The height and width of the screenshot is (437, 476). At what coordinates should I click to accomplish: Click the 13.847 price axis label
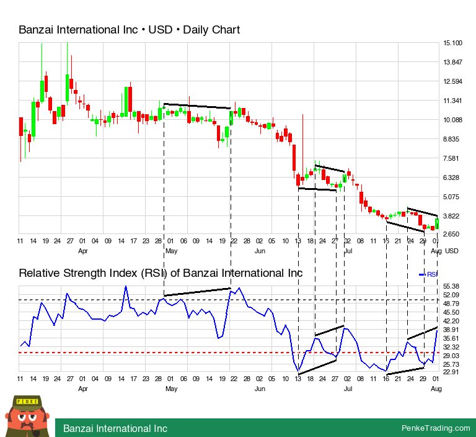coord(452,62)
